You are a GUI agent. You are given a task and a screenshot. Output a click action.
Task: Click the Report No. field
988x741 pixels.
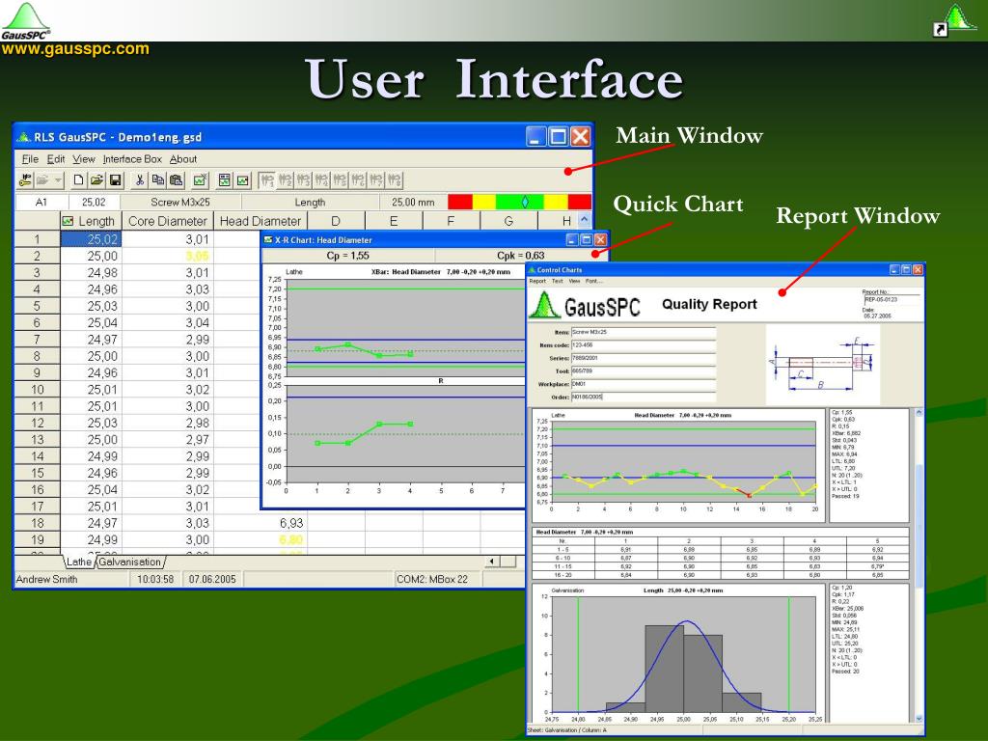point(891,300)
